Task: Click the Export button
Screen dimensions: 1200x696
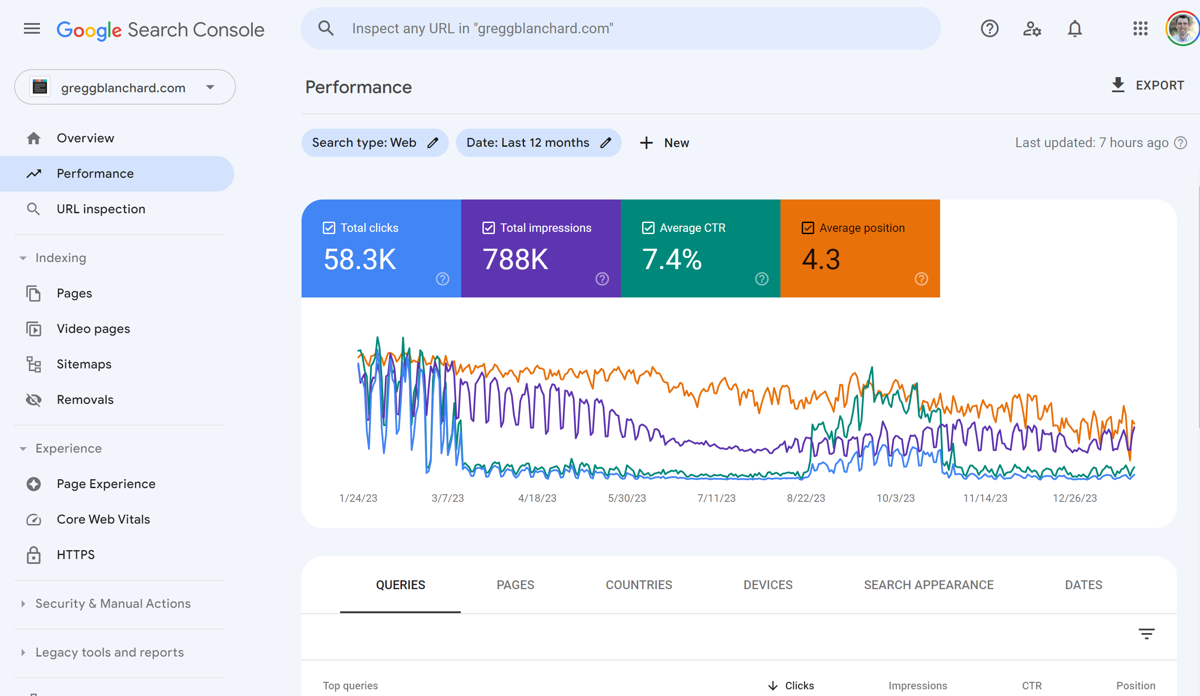Action: 1147,85
